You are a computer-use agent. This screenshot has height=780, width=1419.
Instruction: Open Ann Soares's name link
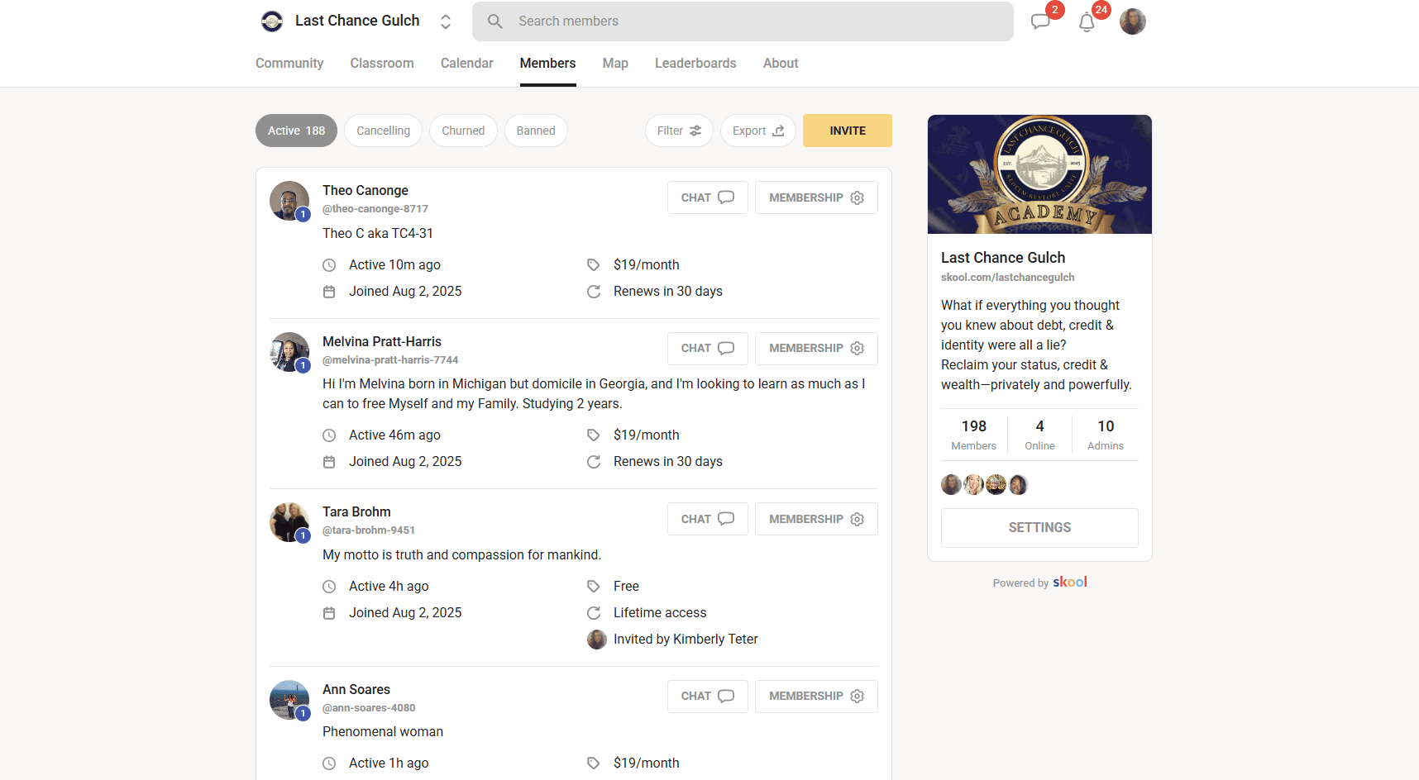(356, 690)
